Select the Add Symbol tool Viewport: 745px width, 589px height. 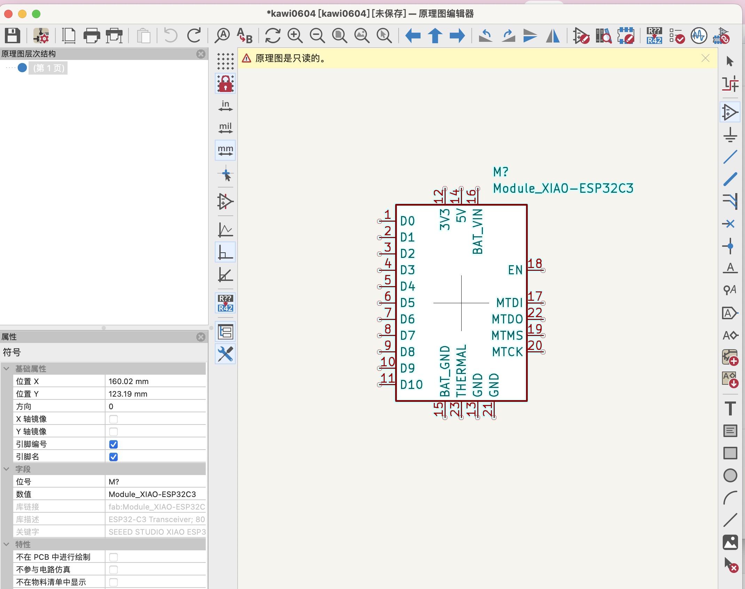click(x=730, y=112)
